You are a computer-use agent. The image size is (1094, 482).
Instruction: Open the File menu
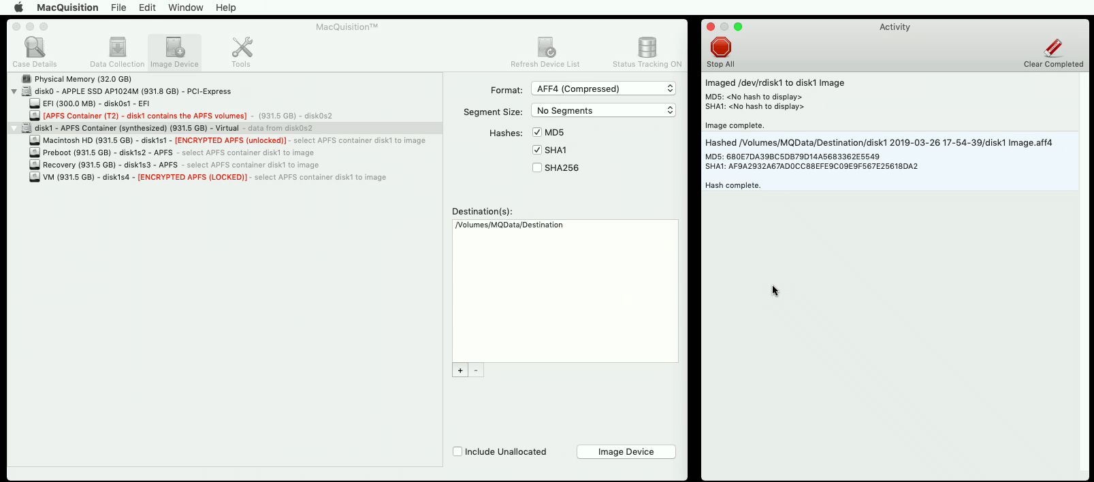(118, 7)
